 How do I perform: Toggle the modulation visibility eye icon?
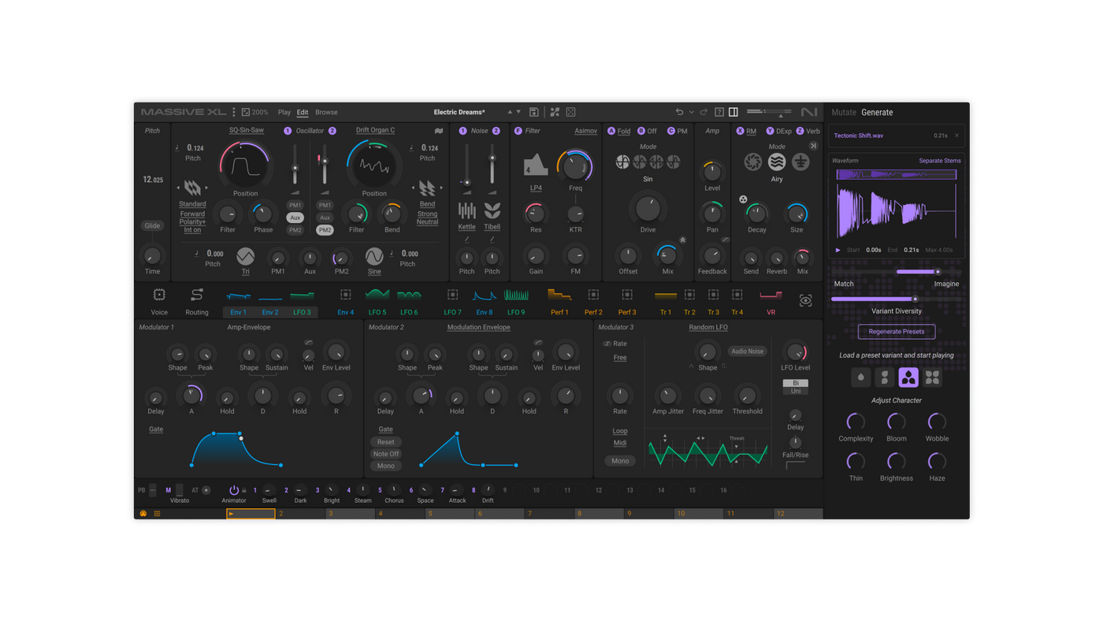click(x=805, y=301)
